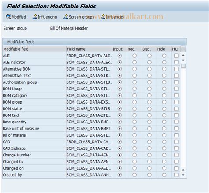
Task: Click the Modifiable field column header
Action: (34, 49)
